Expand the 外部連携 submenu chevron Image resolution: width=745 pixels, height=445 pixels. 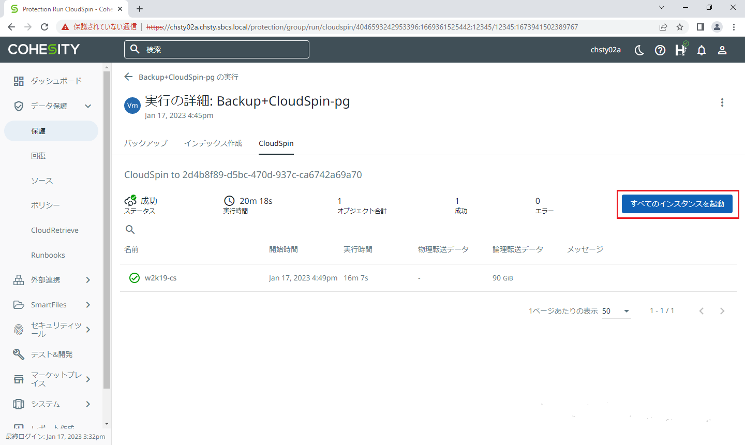[88, 280]
